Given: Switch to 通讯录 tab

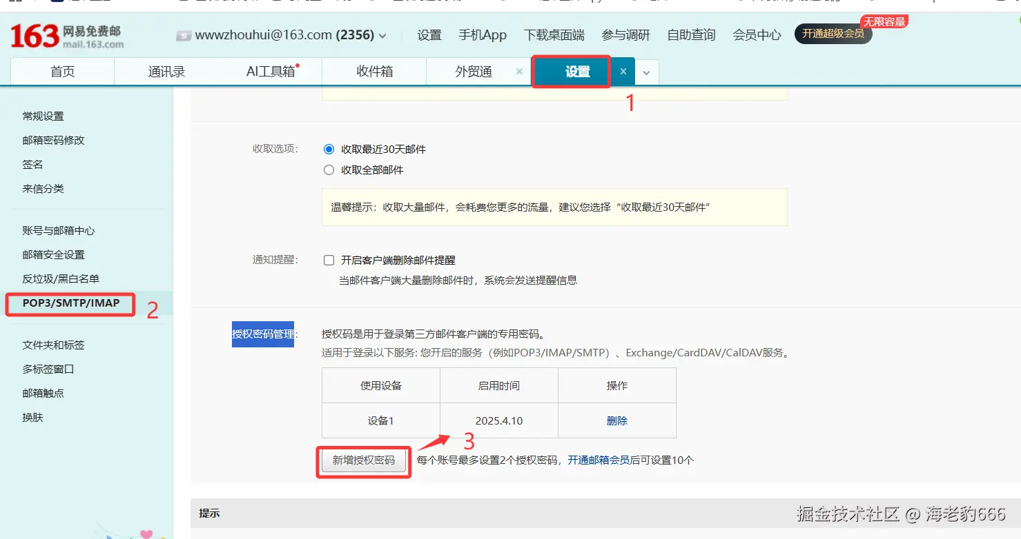Looking at the screenshot, I should coord(166,72).
